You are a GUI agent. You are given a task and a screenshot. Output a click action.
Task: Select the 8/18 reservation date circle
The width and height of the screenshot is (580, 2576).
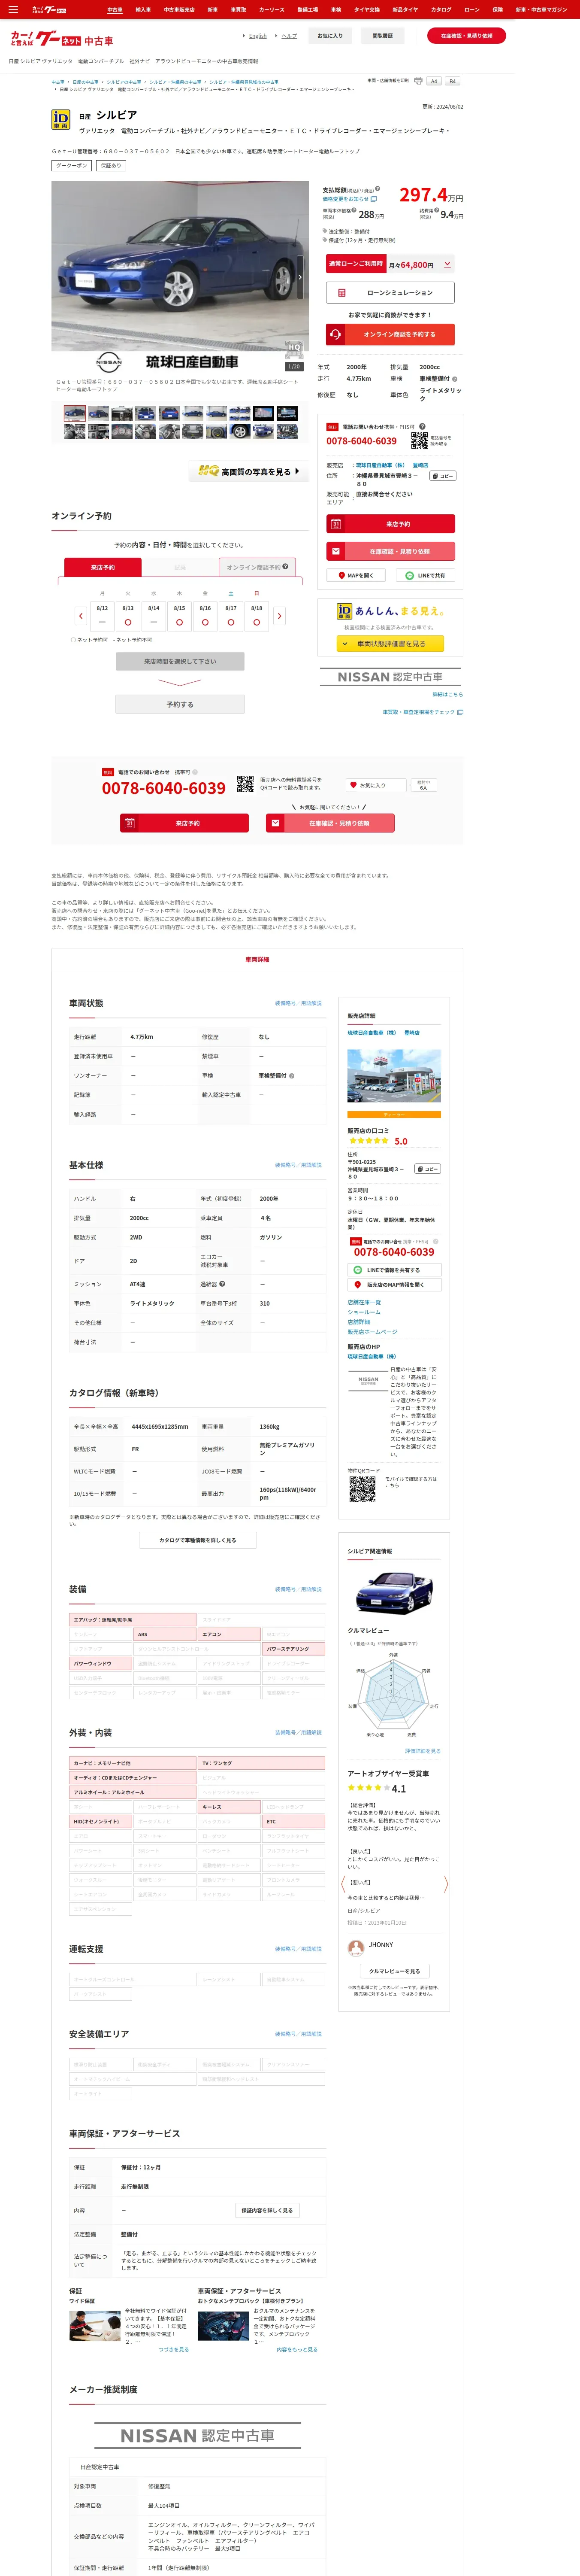(257, 622)
